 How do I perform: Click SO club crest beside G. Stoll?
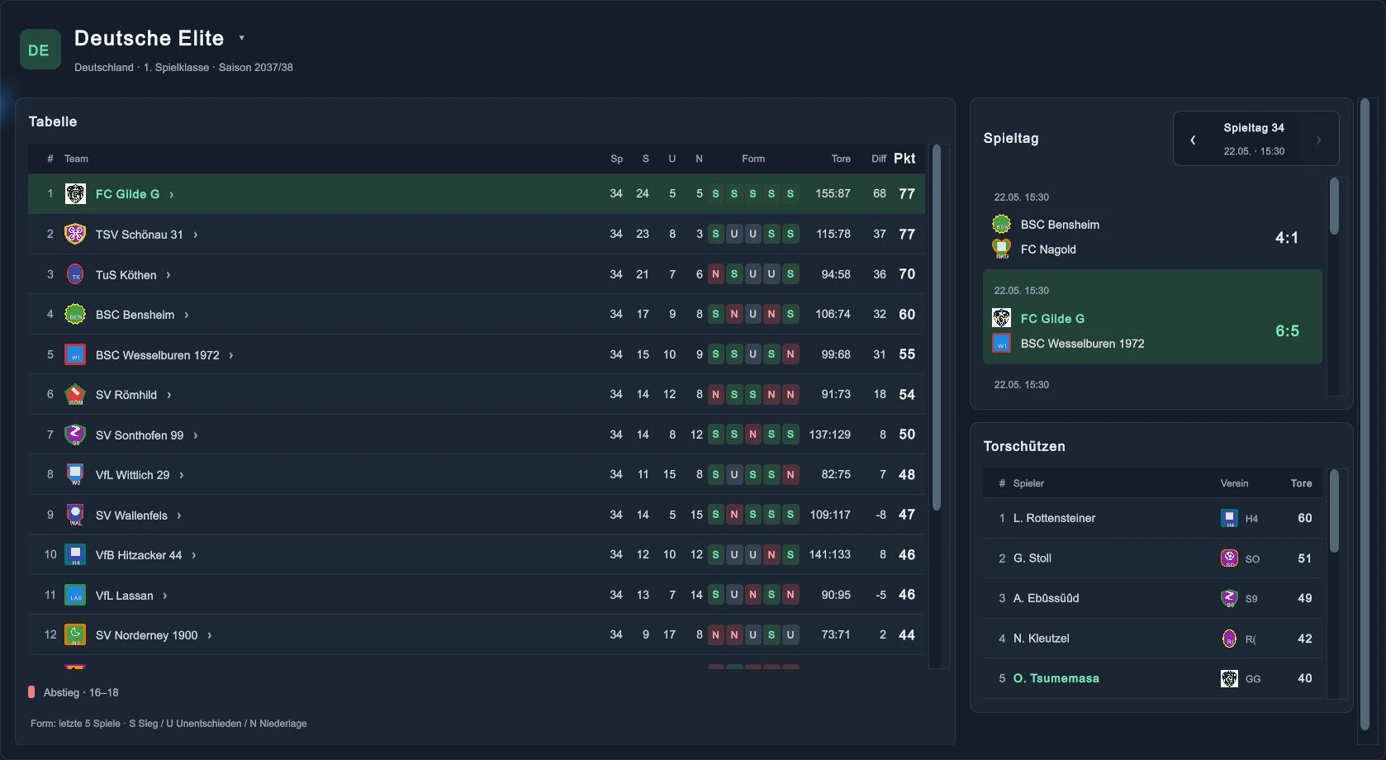(1229, 558)
